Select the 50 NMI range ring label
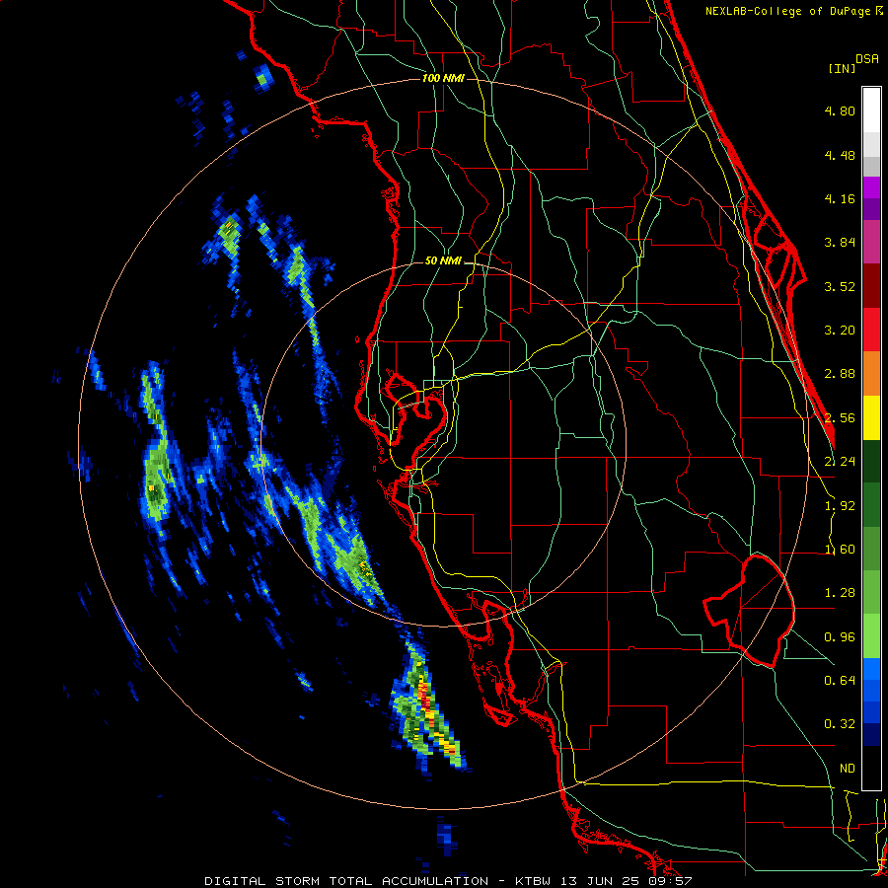888x888 pixels. pos(443,260)
